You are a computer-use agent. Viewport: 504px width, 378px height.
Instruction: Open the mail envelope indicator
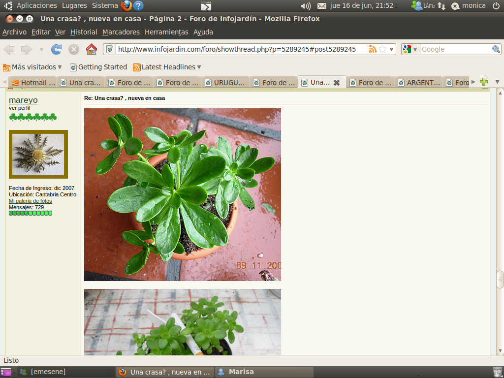[x=322, y=6]
